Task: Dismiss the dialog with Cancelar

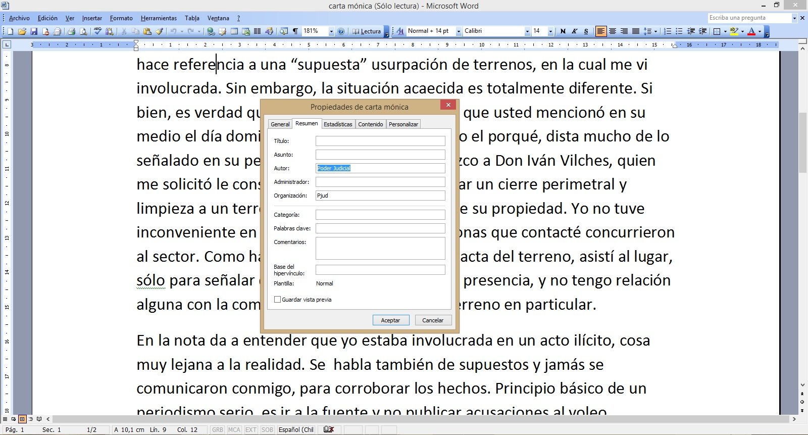Action: pyautogui.click(x=433, y=320)
